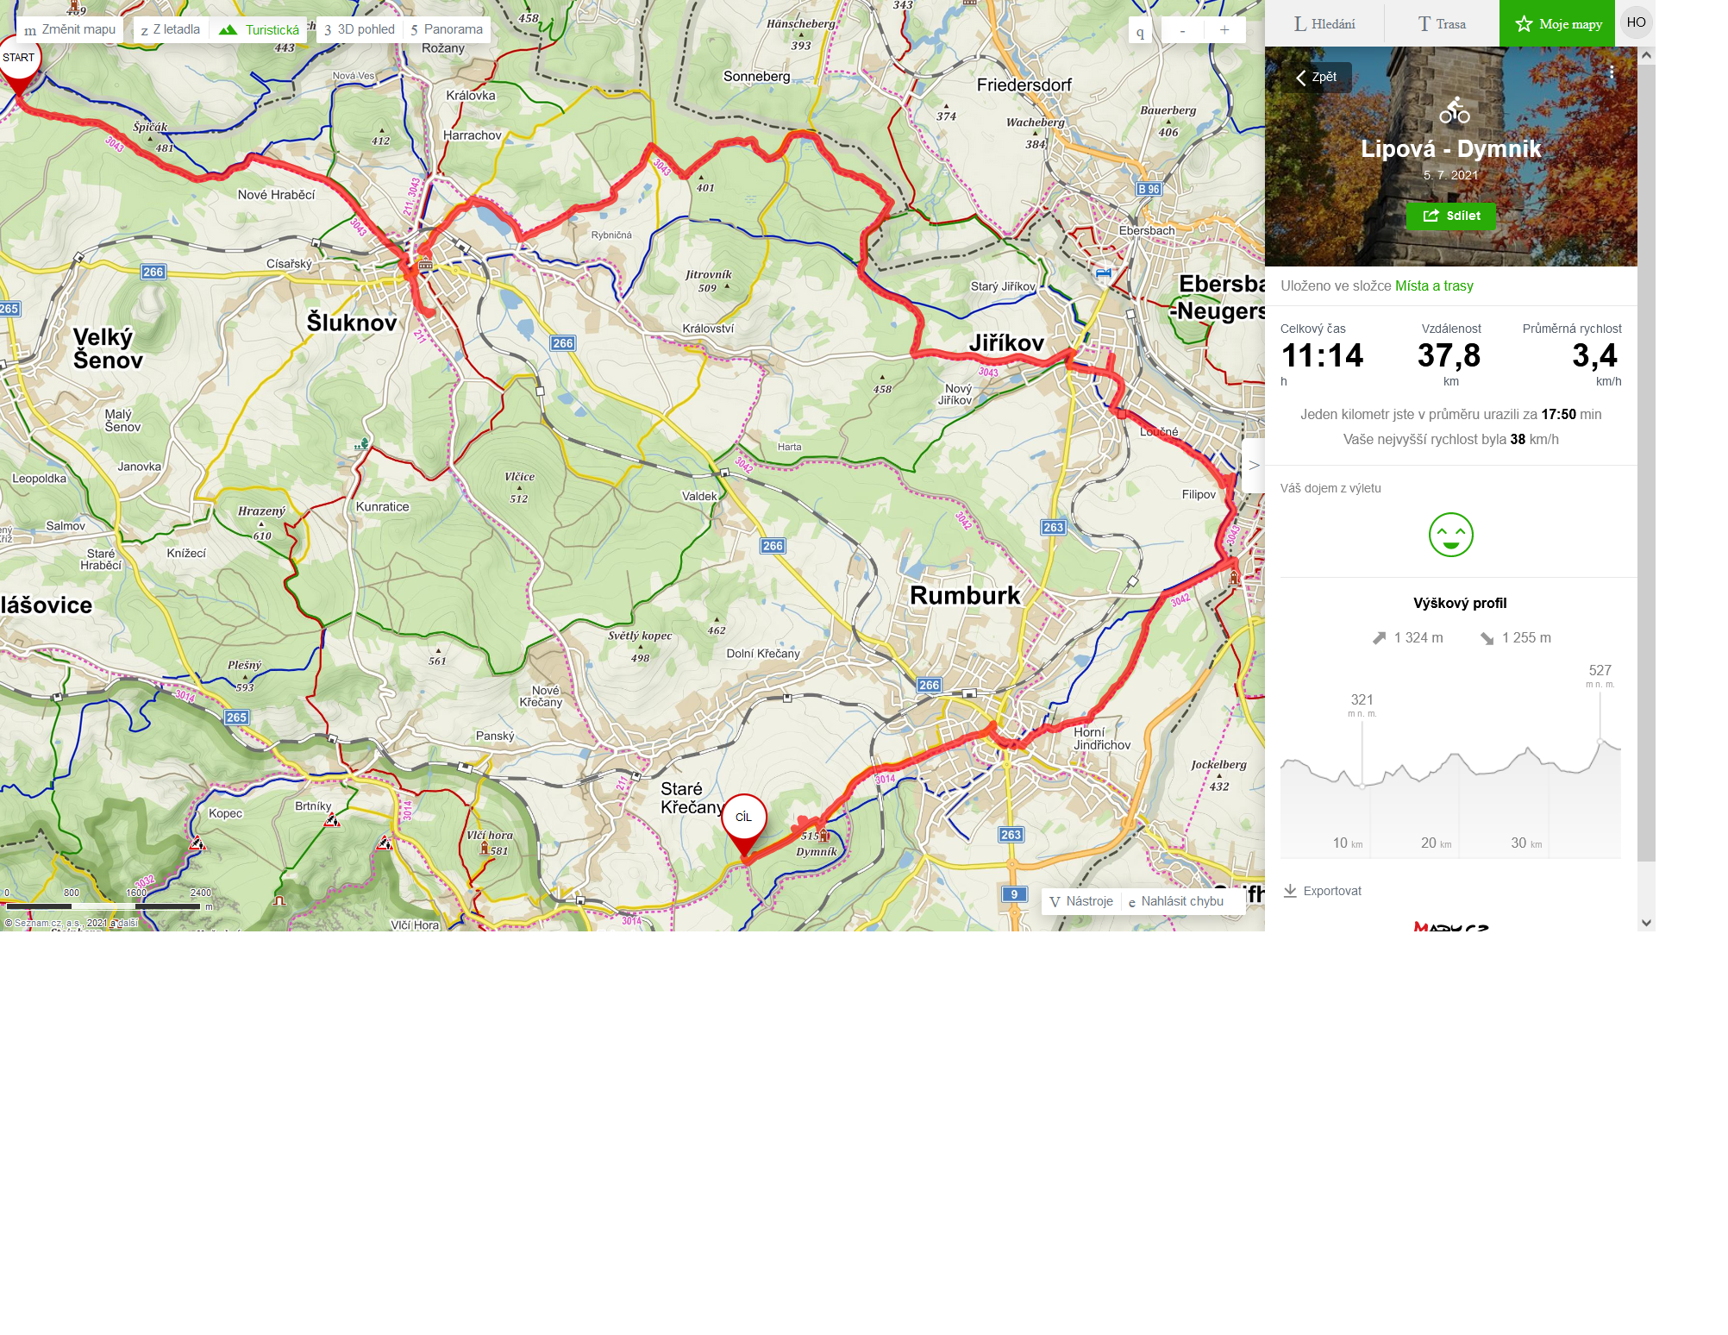The height and width of the screenshot is (1335, 1728).
Task: Open the Změnit mapu map chooser
Action: pyautogui.click(x=70, y=29)
